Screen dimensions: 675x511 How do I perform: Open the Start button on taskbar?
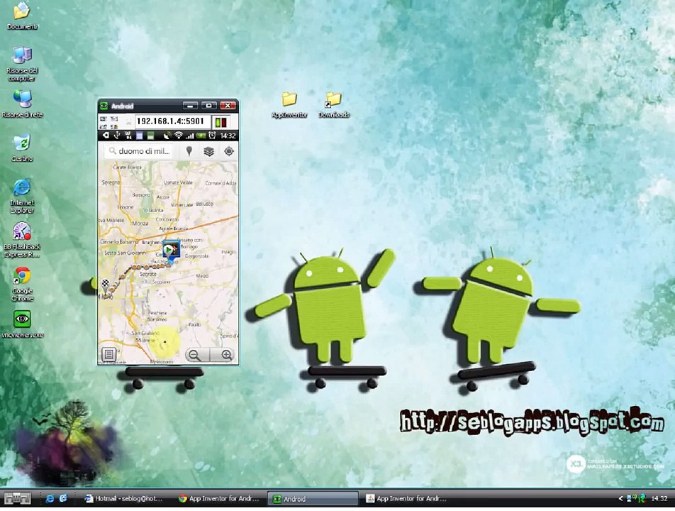[18, 498]
